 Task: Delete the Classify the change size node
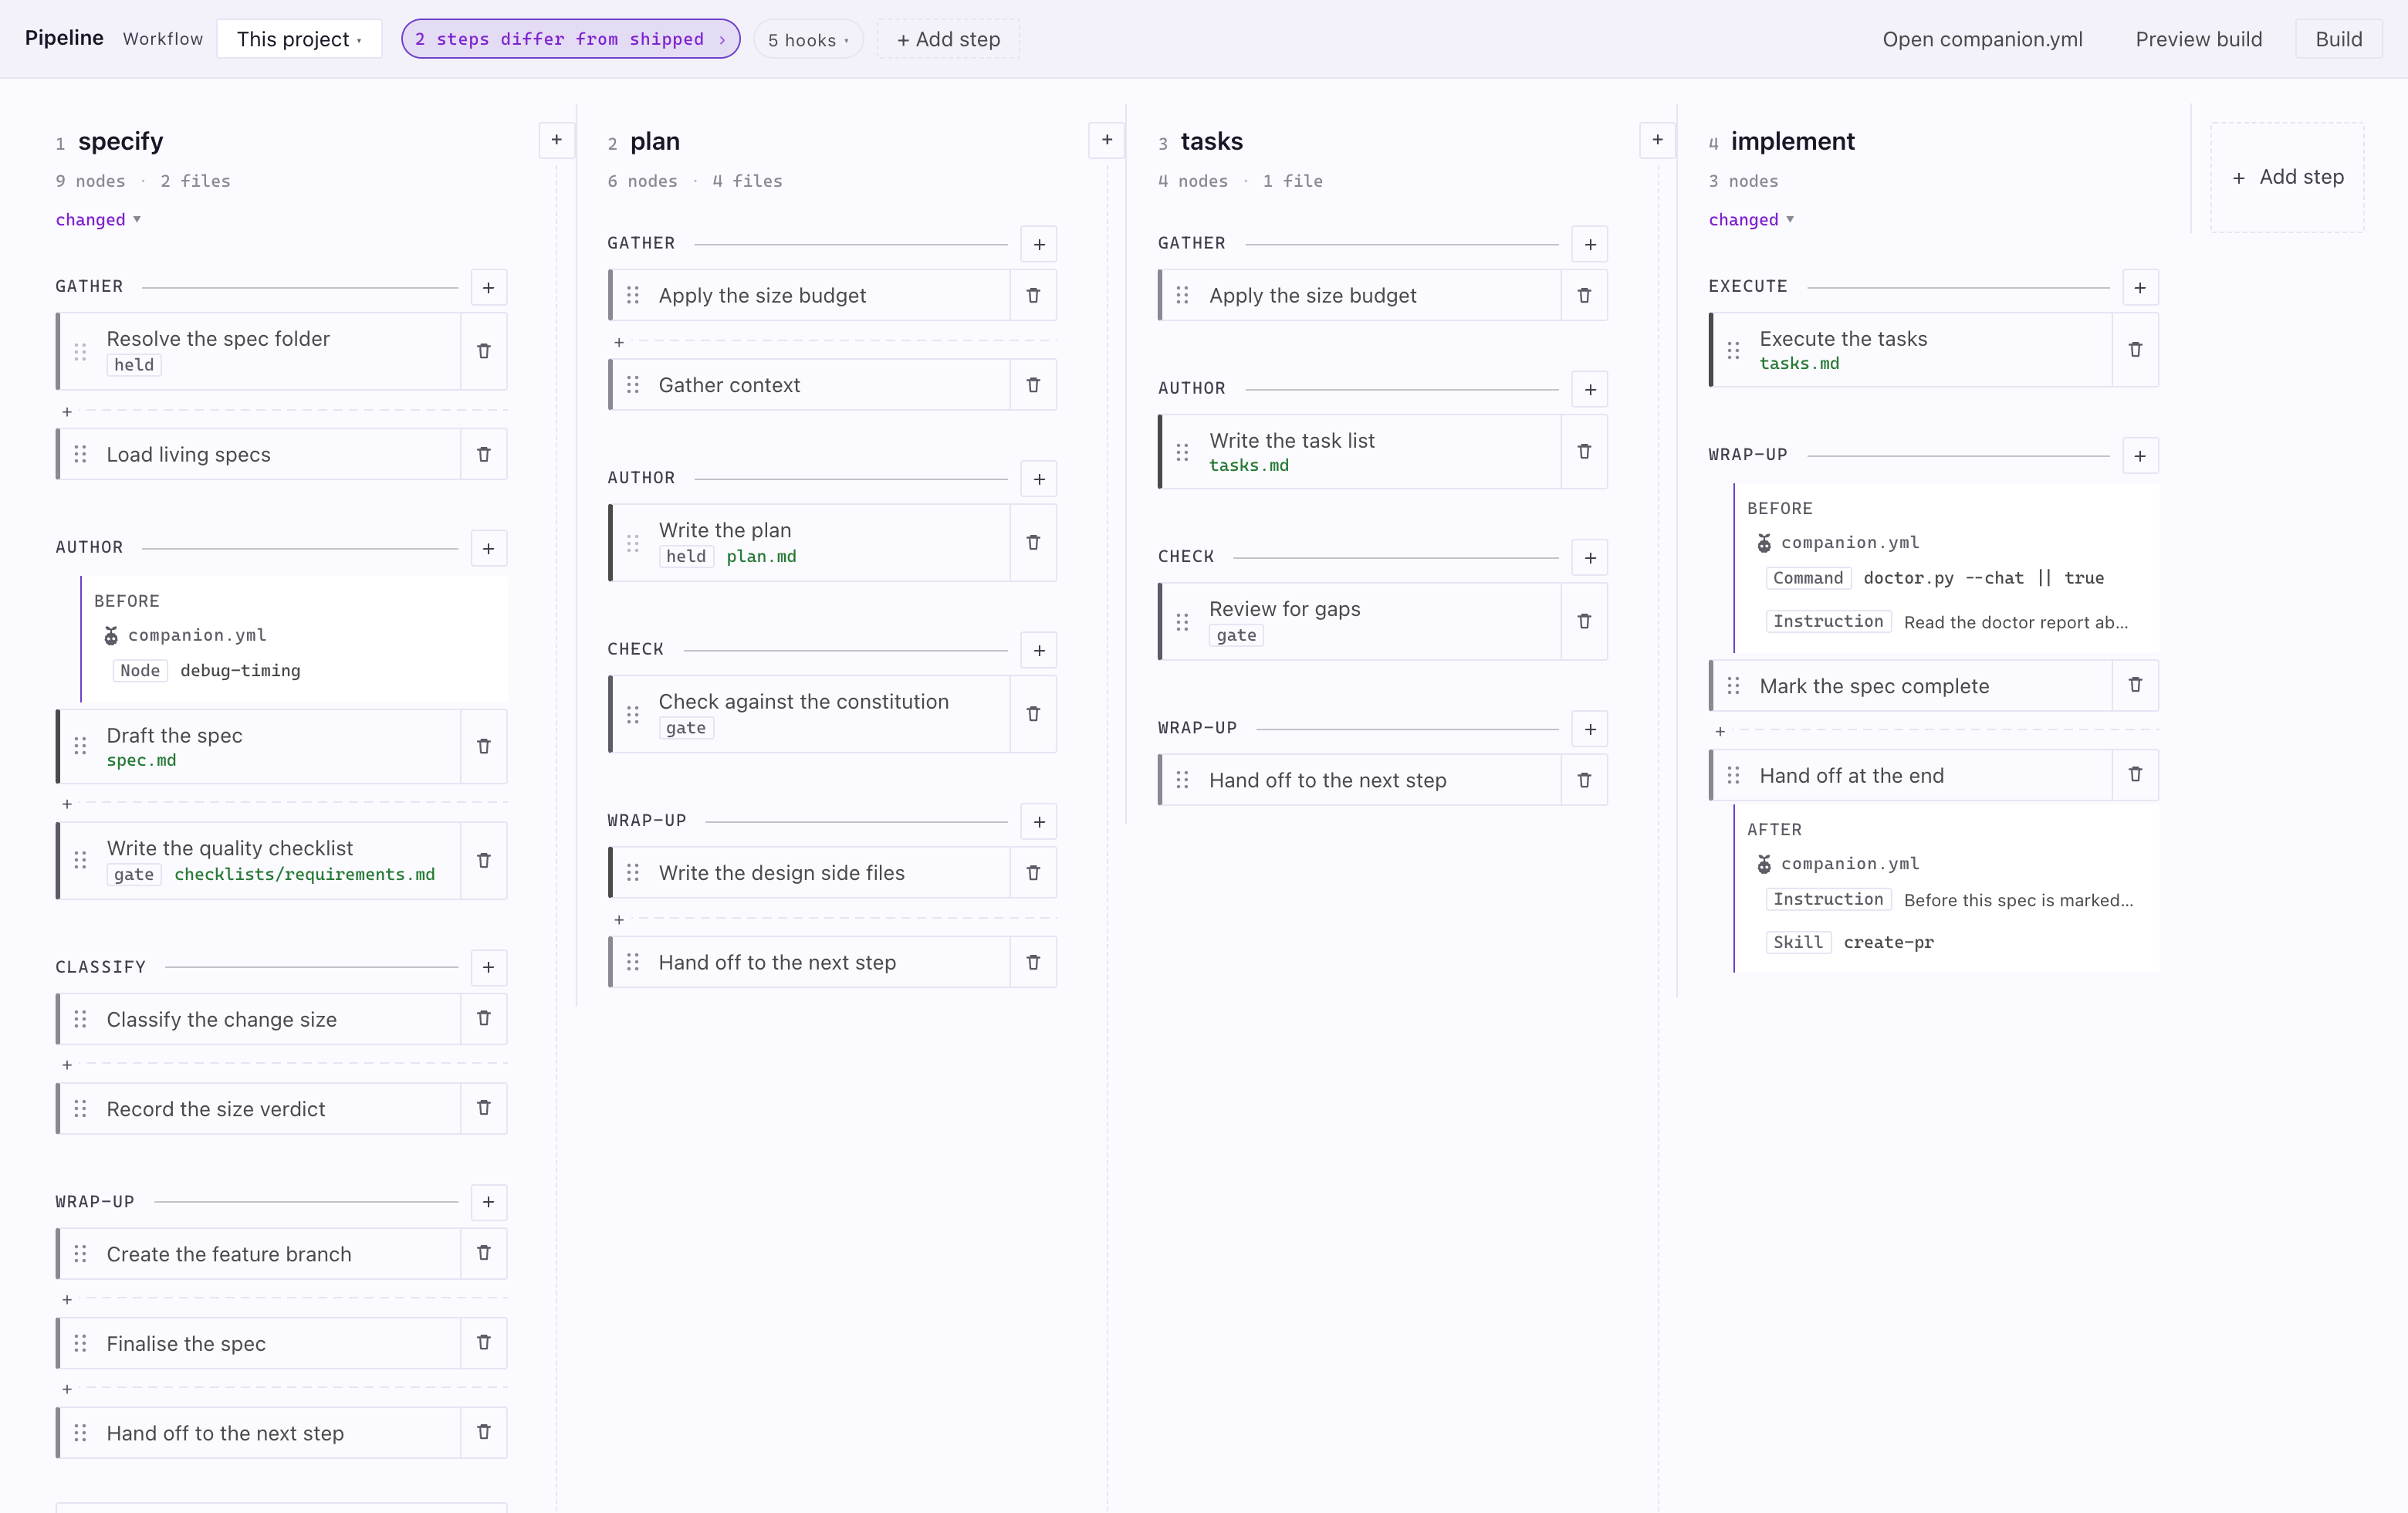(484, 1019)
